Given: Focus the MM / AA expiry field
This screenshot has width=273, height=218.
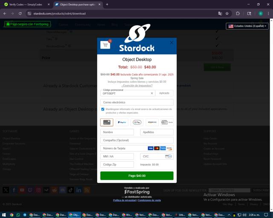Looking at the screenshot, I should point(117,156).
